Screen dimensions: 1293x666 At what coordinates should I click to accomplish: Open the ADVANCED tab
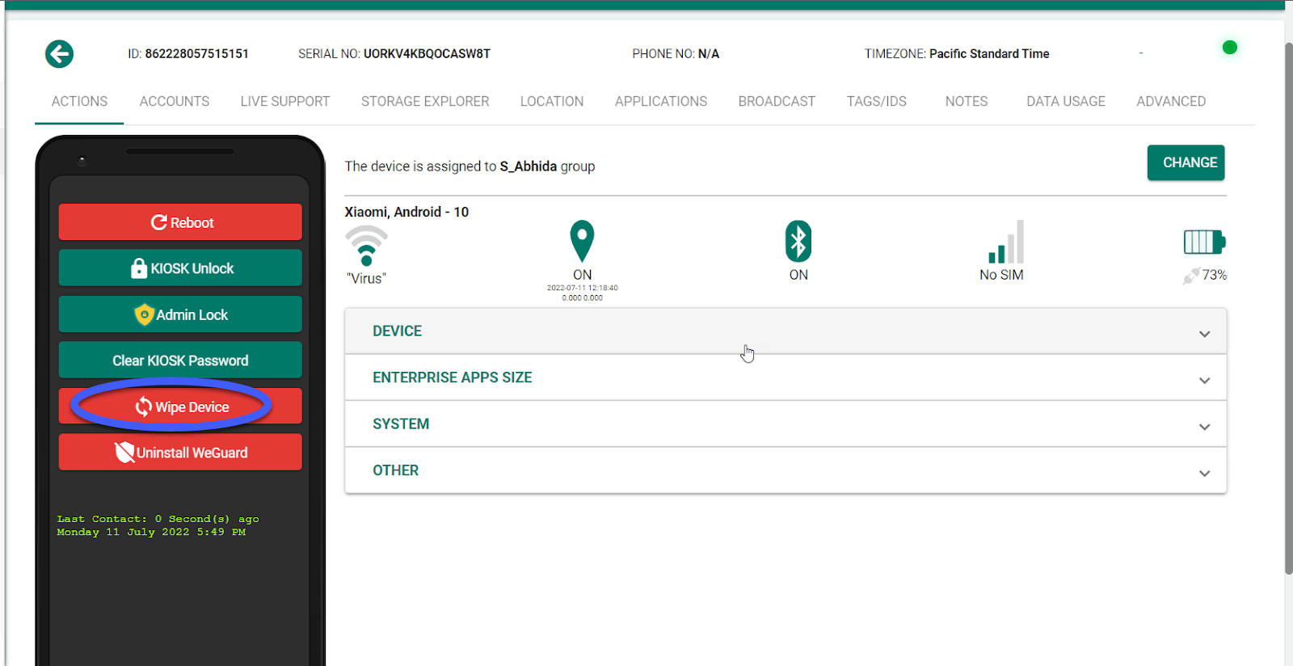(x=1171, y=101)
